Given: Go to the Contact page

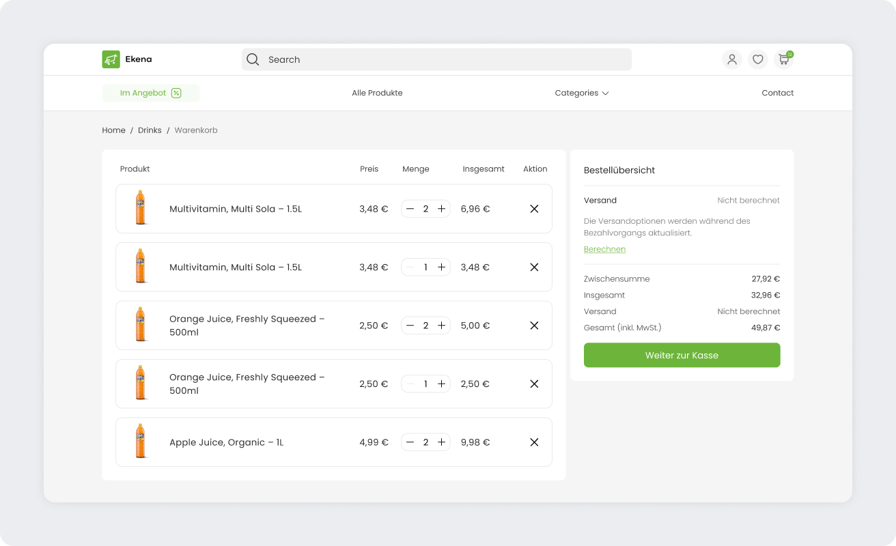Looking at the screenshot, I should [777, 93].
